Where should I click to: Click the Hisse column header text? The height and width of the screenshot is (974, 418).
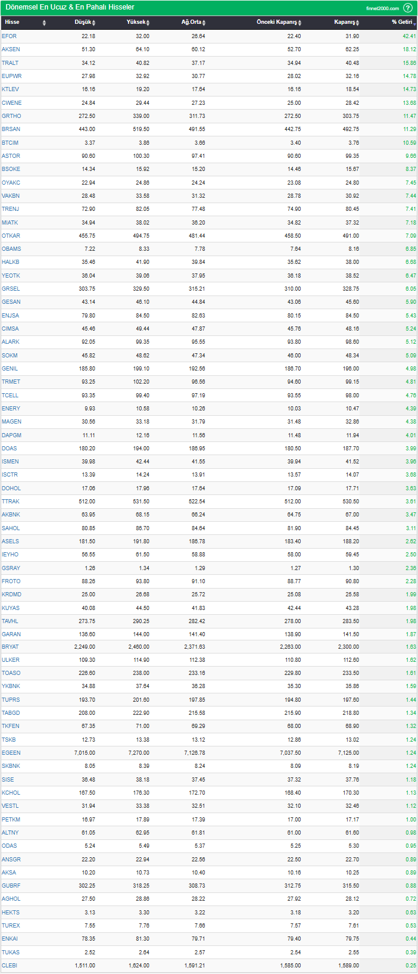tap(12, 22)
